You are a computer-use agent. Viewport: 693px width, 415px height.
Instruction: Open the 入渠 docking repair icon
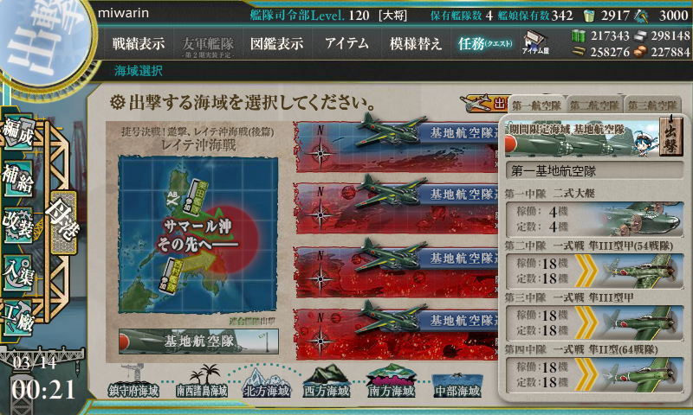click(x=17, y=272)
